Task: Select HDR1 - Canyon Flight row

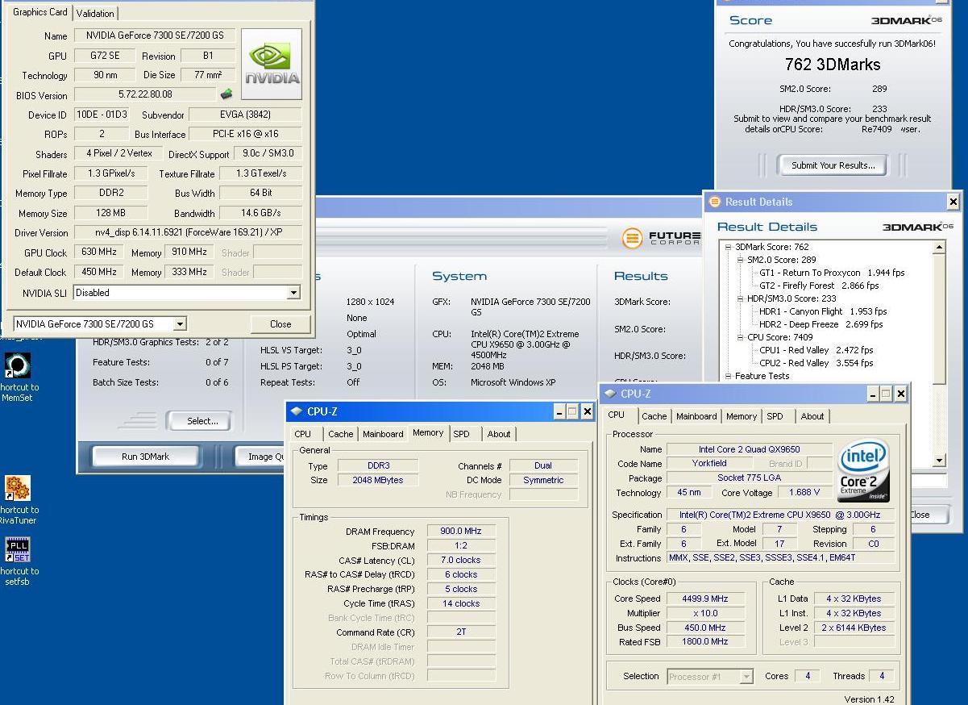Action: 822,311
